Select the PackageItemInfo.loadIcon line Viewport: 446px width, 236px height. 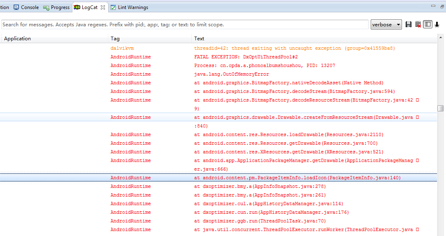218,178
